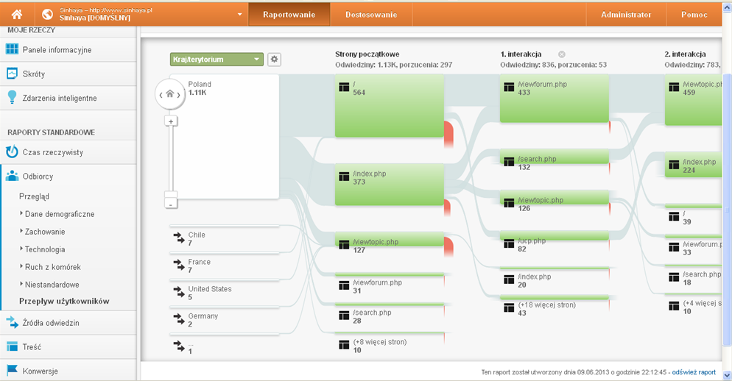This screenshot has width=732, height=381.
Task: Open Czas rzeczywisty real-time icon
Action: (x=12, y=152)
